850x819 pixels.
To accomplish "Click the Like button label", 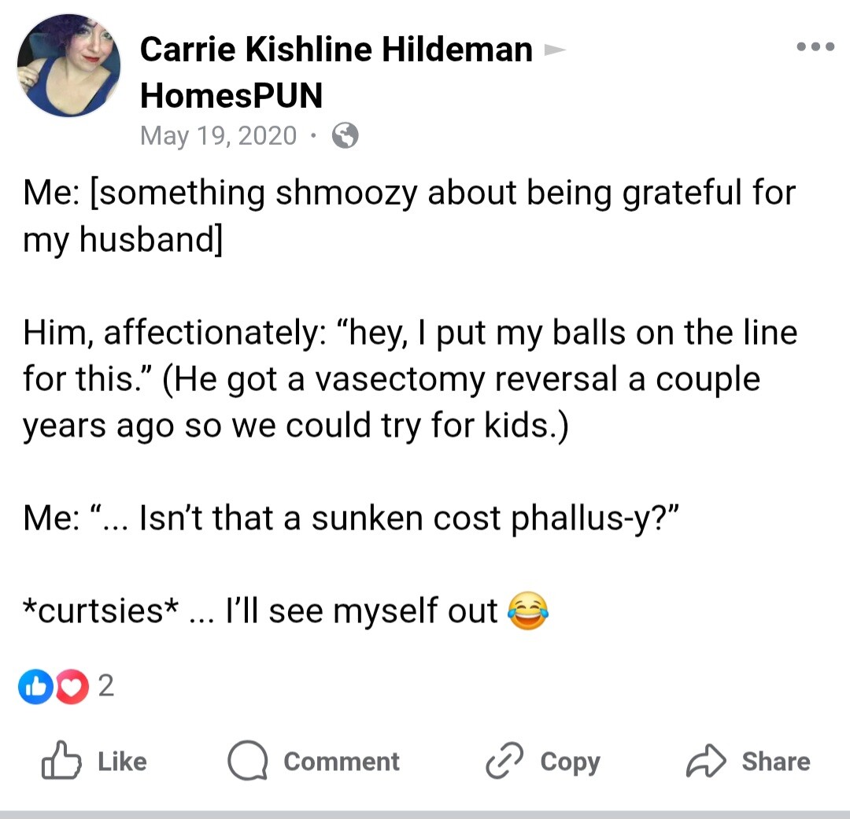I will pyautogui.click(x=123, y=762).
